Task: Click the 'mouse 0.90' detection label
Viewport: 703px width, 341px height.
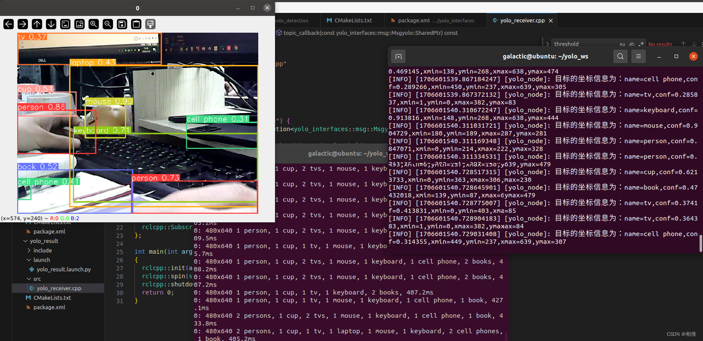Action: pyautogui.click(x=109, y=101)
